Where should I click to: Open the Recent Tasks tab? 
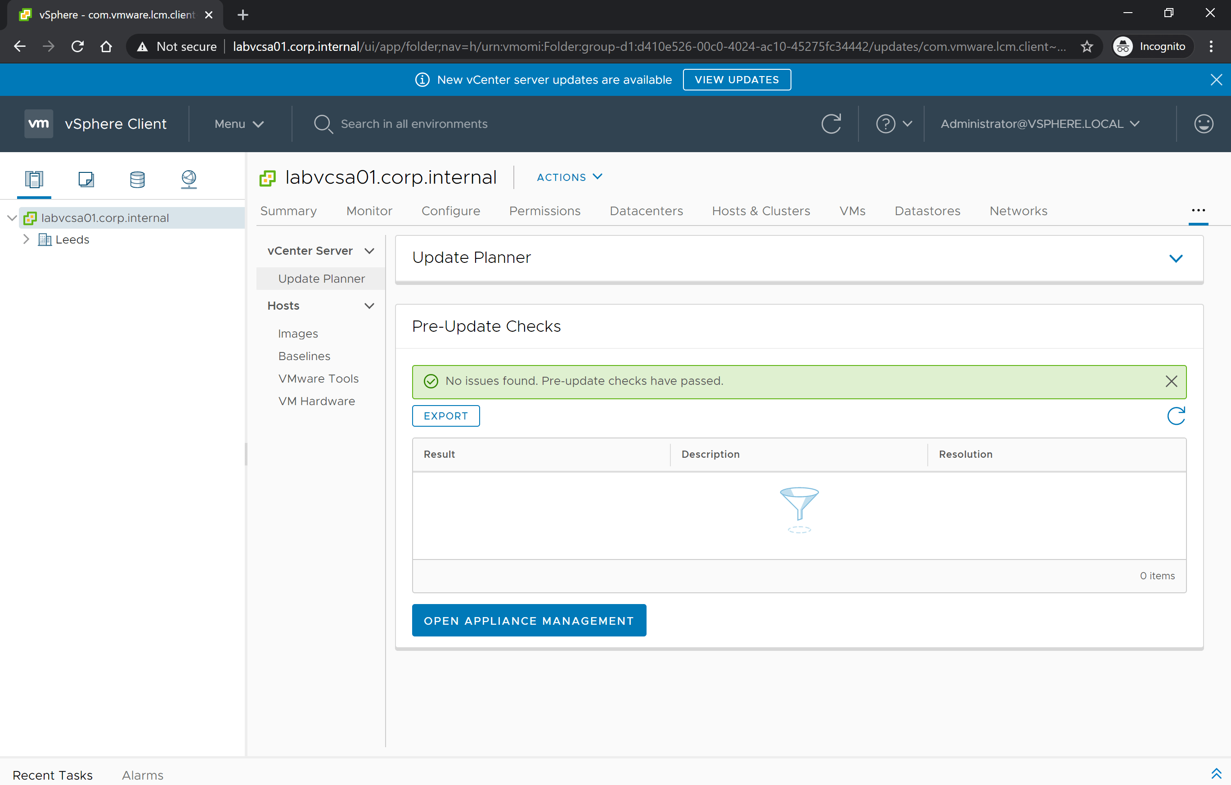click(53, 775)
